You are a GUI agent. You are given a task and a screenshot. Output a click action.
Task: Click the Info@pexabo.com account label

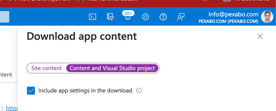pyautogui.click(x=233, y=14)
